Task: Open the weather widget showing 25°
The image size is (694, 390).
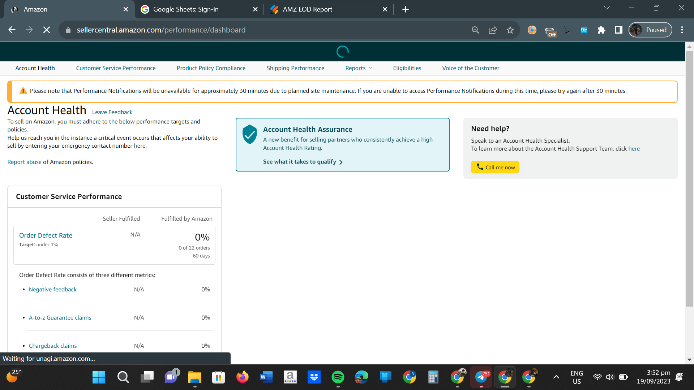Action: (14, 376)
